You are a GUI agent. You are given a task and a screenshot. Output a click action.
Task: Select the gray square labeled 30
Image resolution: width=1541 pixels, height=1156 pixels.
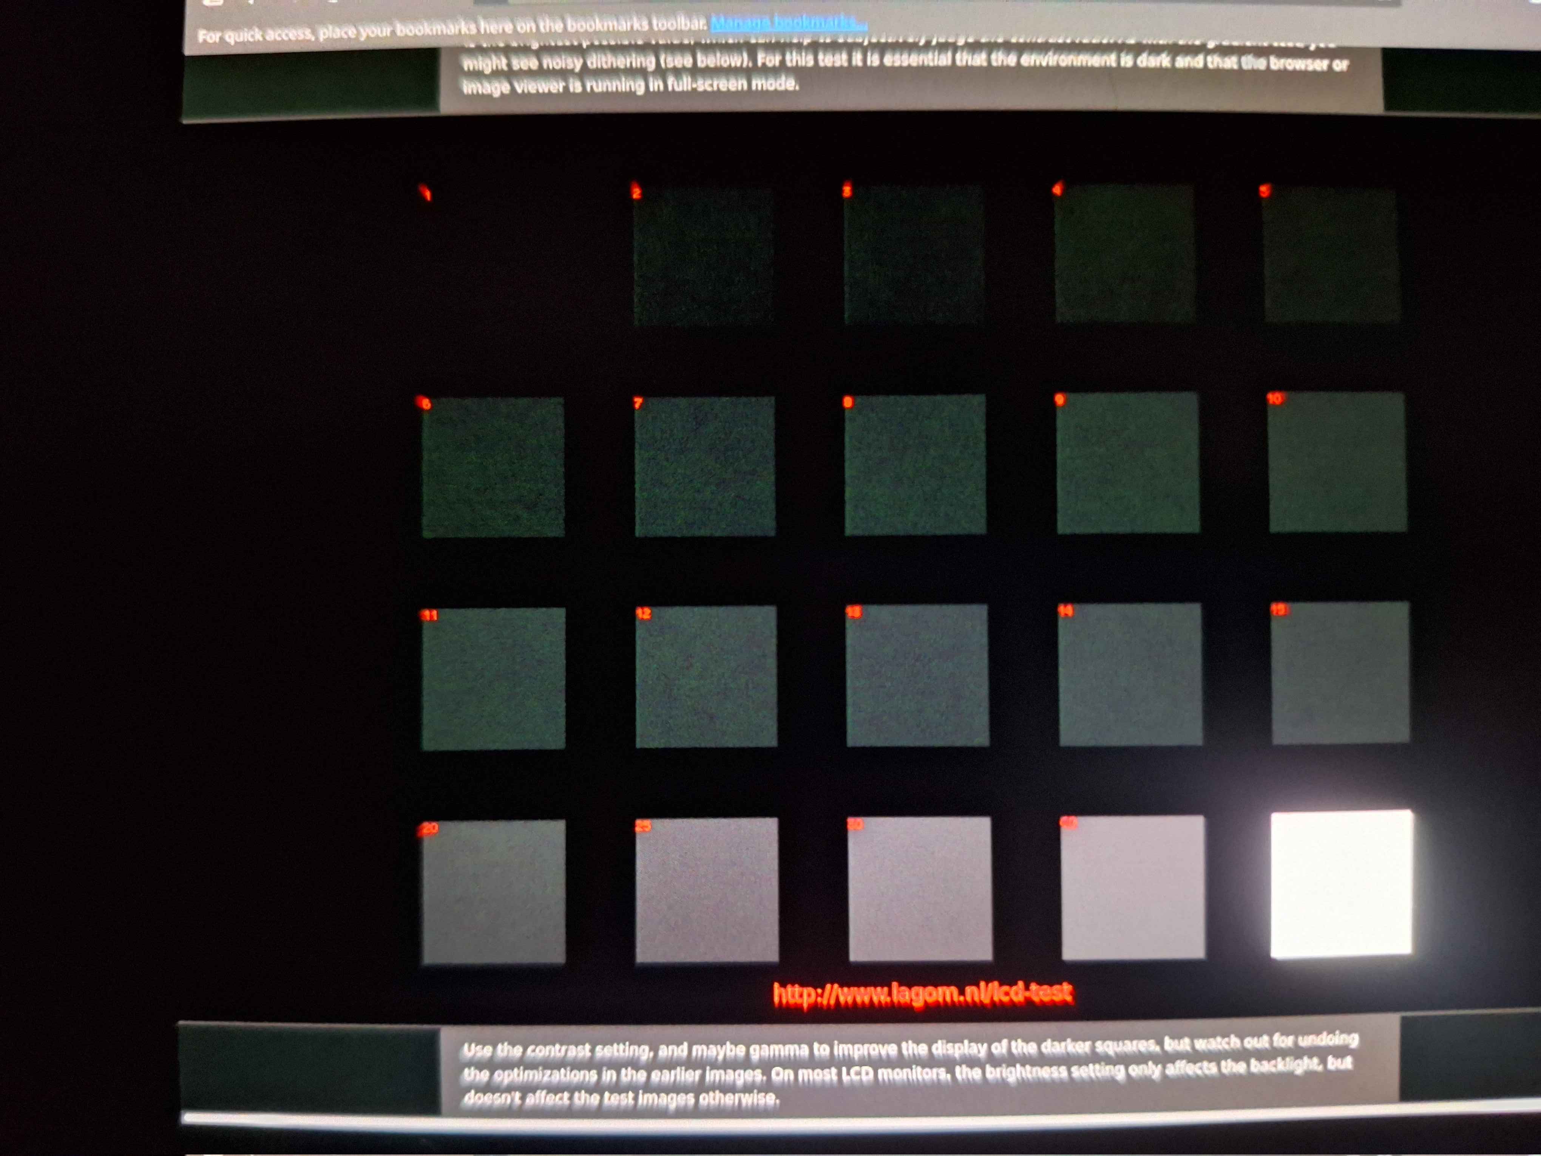(920, 889)
